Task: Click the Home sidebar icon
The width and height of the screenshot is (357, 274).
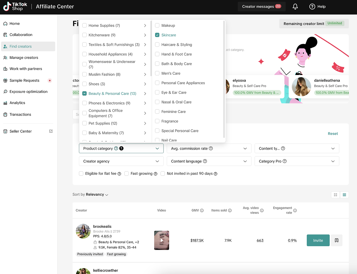Action: [x=5, y=24]
